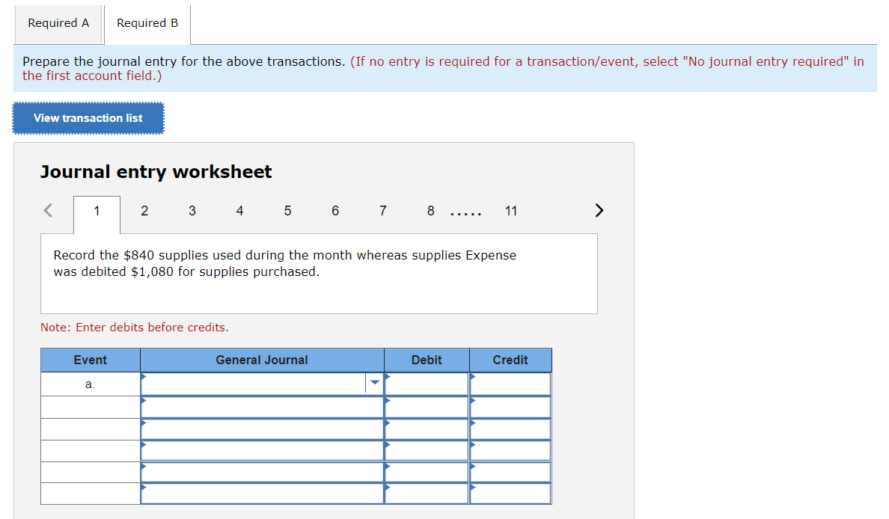
Task: Click the ellipsis between entries 8 and 11
Action: tap(466, 211)
